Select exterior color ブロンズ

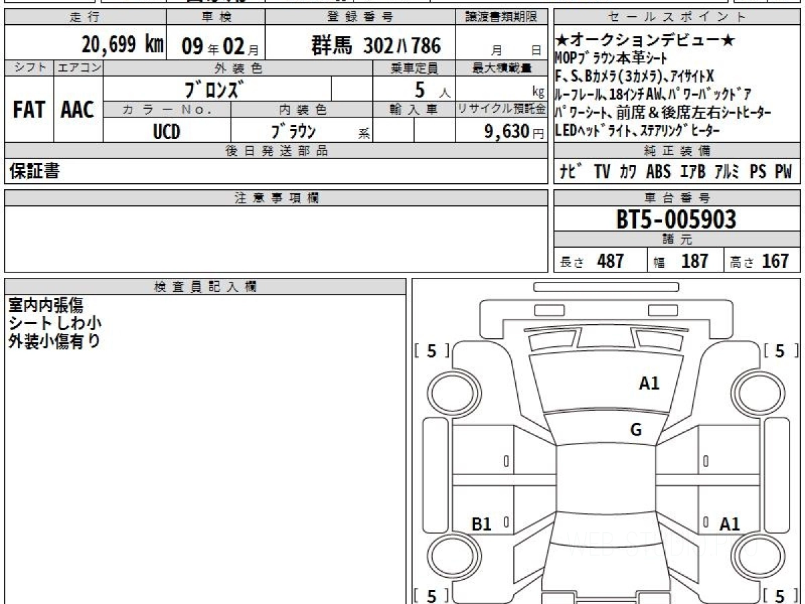click(x=214, y=89)
